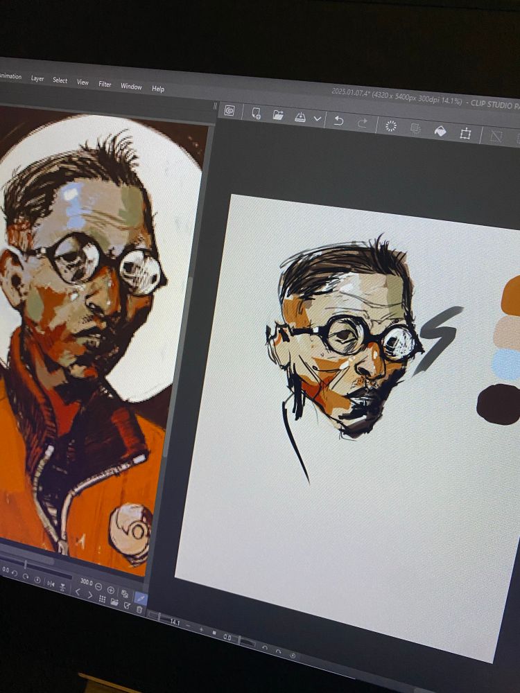Delete the current Sub View image
The image size is (520, 693).
(x=139, y=609)
